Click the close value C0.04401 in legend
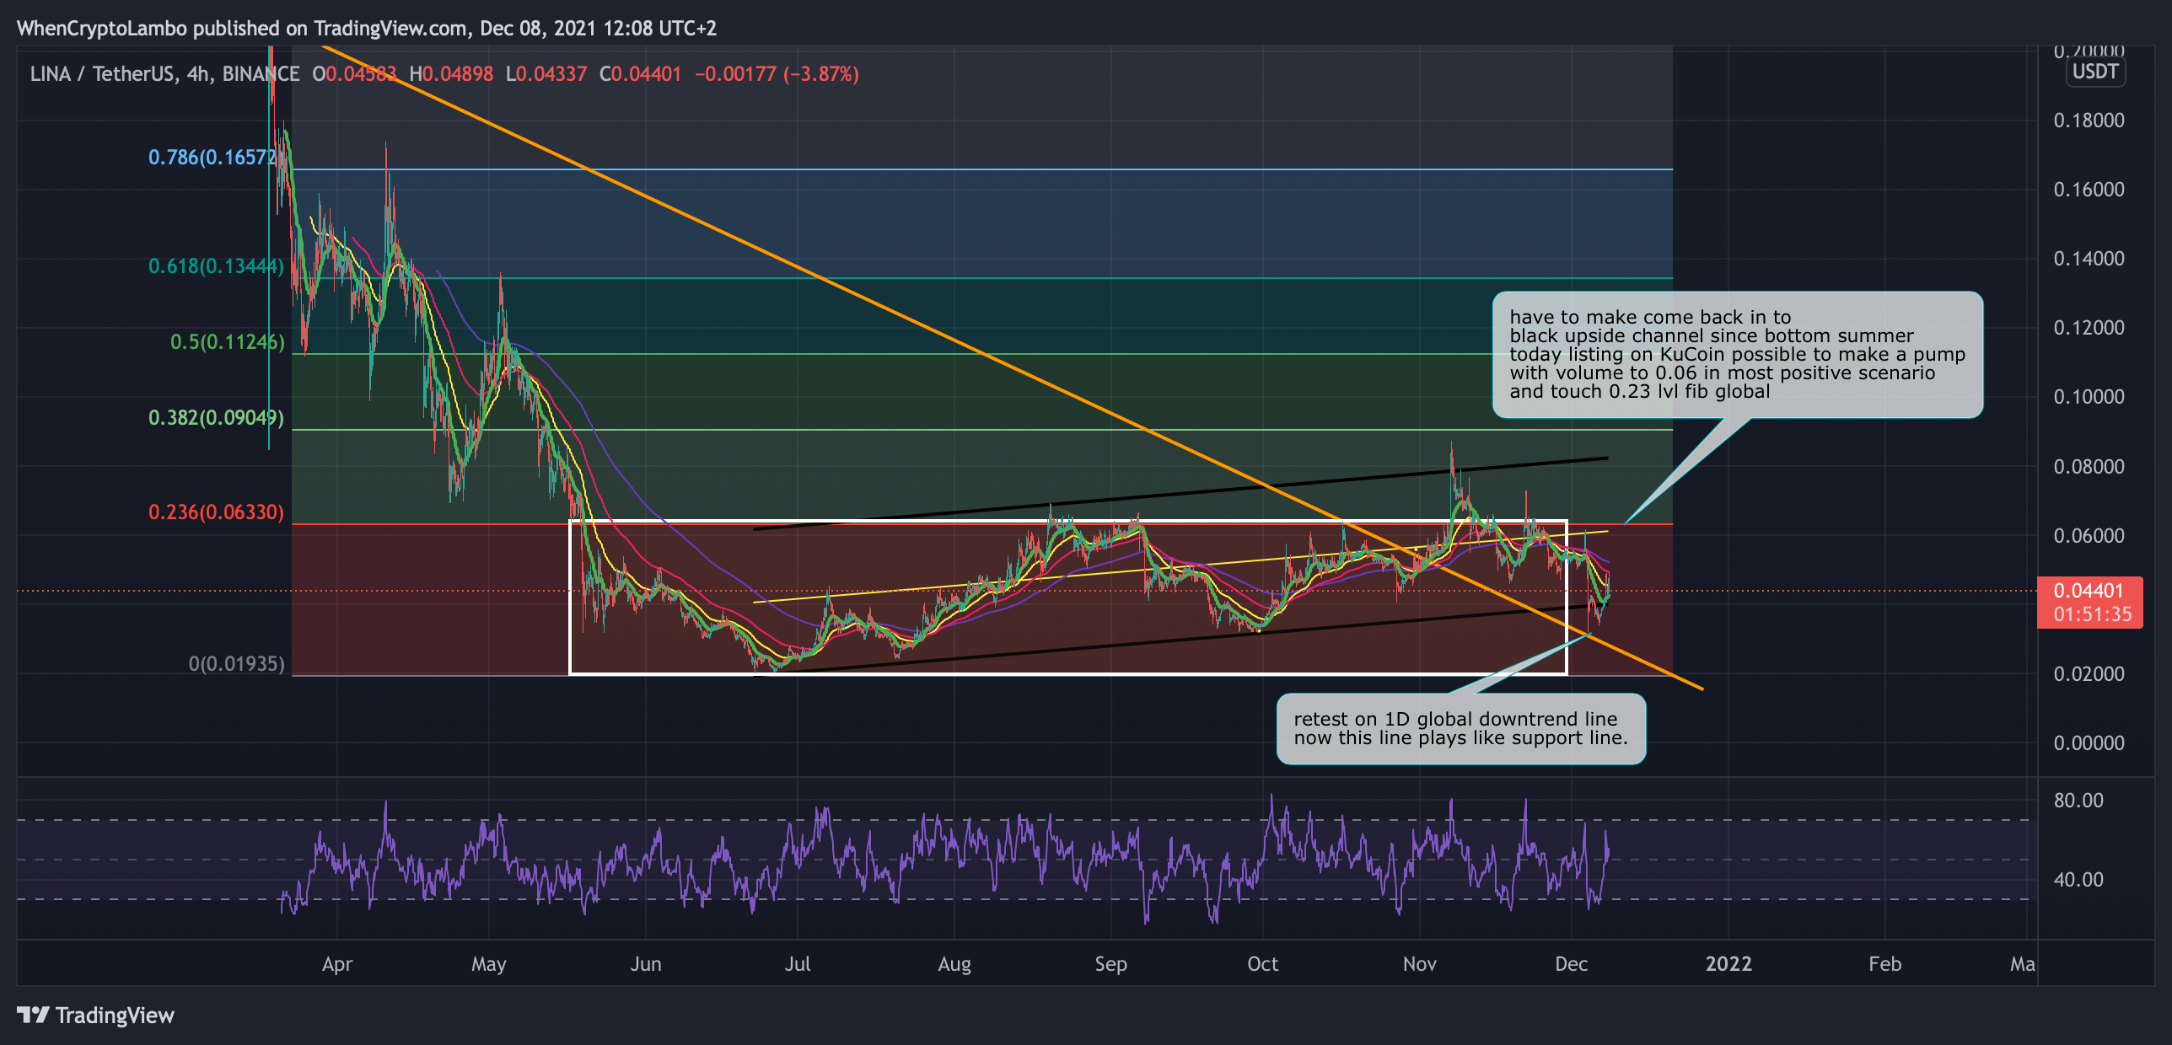This screenshot has height=1045, width=2172. point(640,74)
